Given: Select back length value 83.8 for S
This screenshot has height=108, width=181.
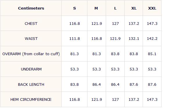Looking at the screenshot, I should (74, 85).
